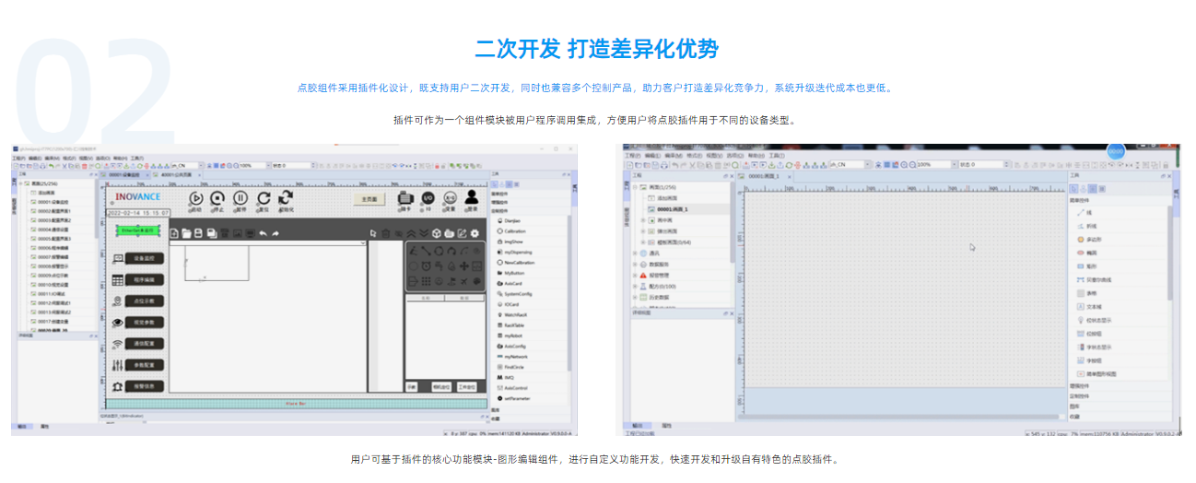Select the line tool in right toolbox
The height and width of the screenshot is (483, 1196).
click(x=1088, y=212)
